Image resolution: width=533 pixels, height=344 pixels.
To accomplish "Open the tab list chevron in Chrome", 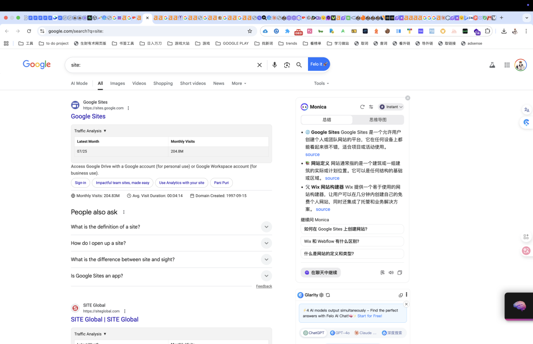I will (x=527, y=18).
